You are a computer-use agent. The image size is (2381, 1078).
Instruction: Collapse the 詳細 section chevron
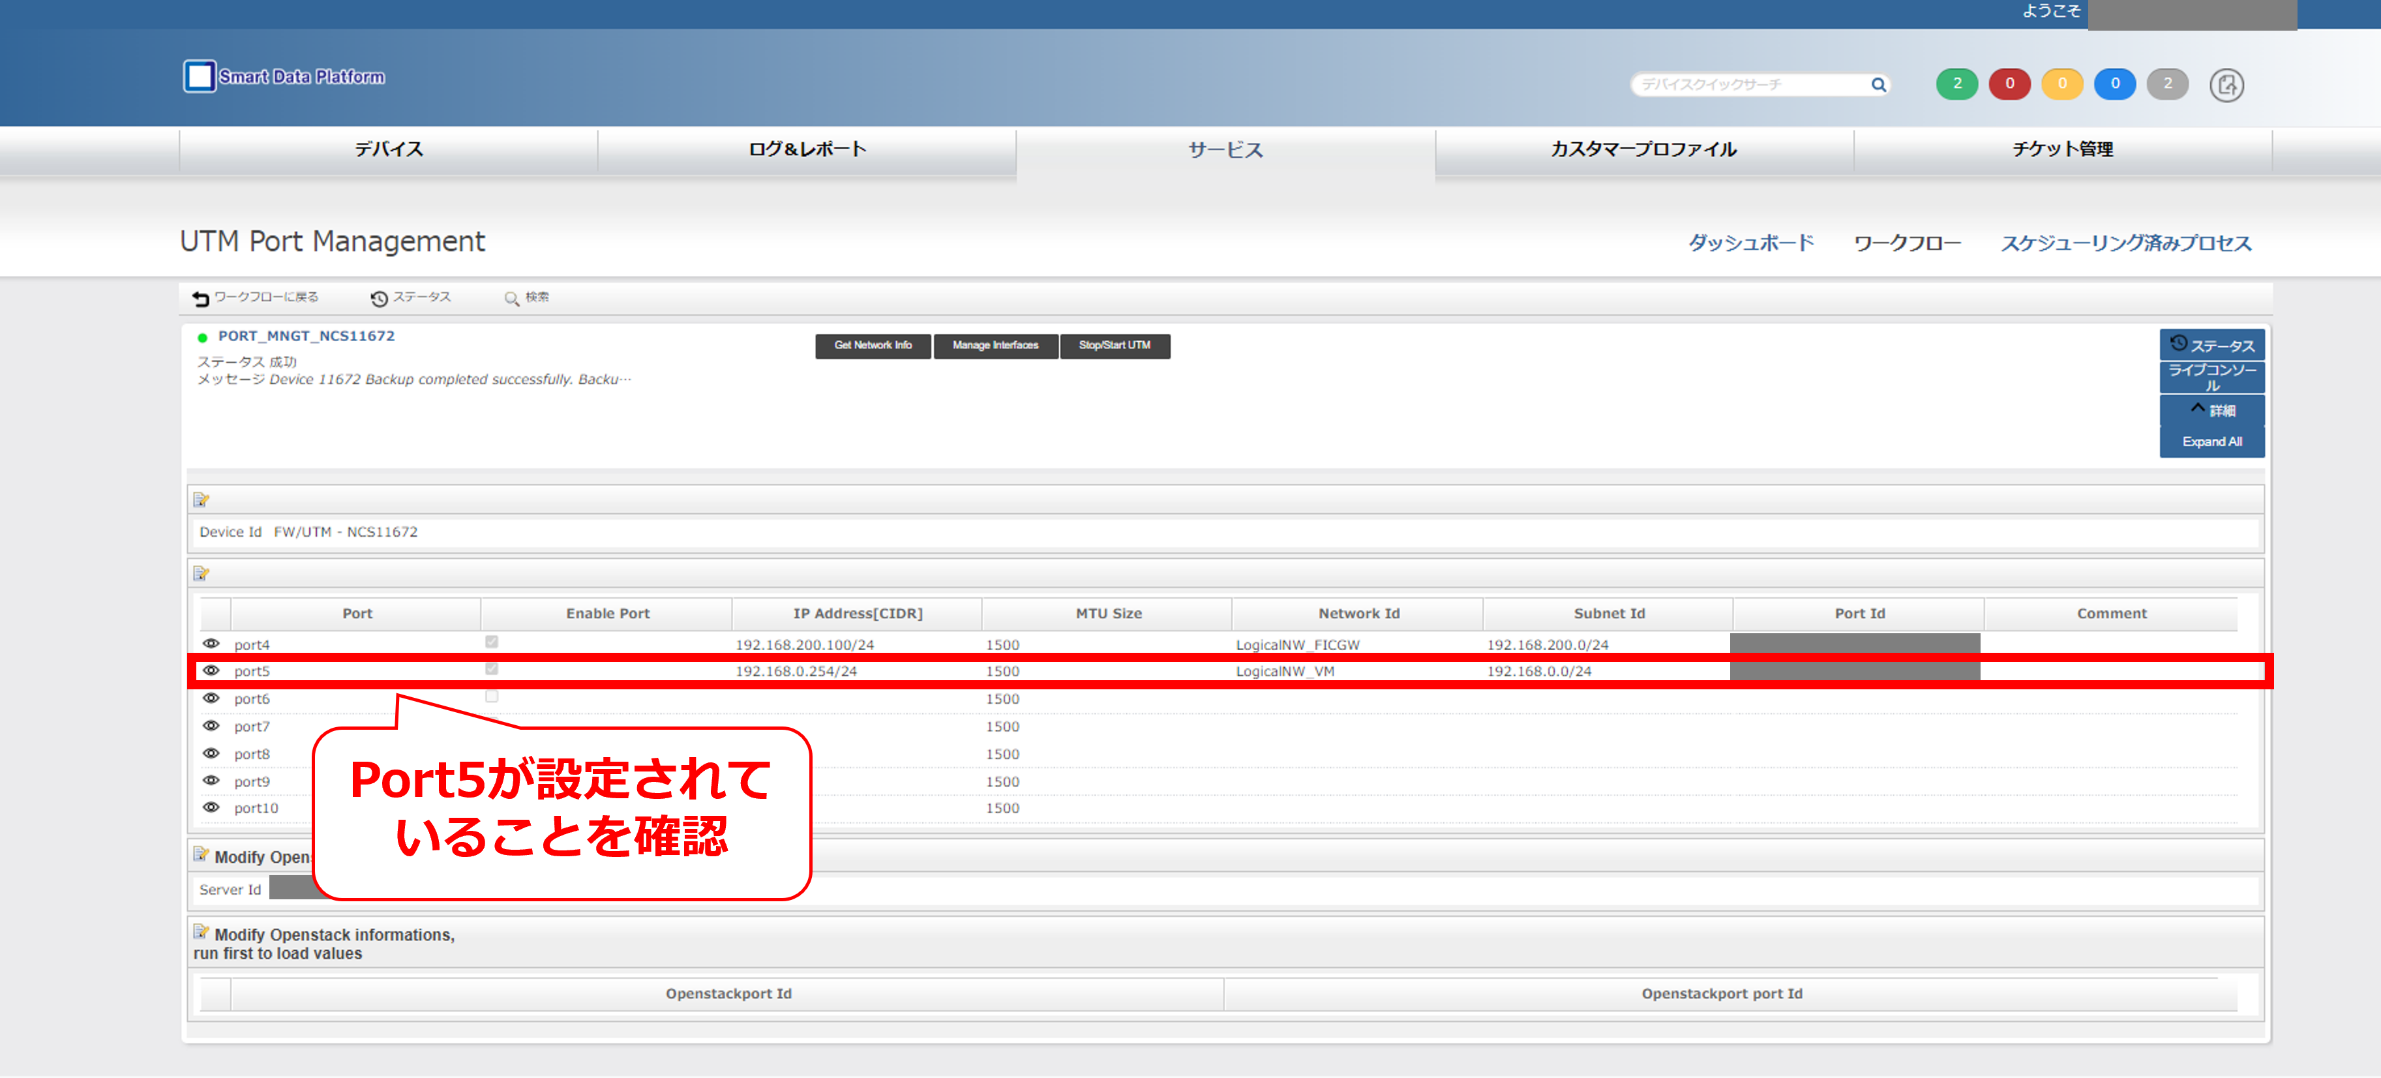2199,408
